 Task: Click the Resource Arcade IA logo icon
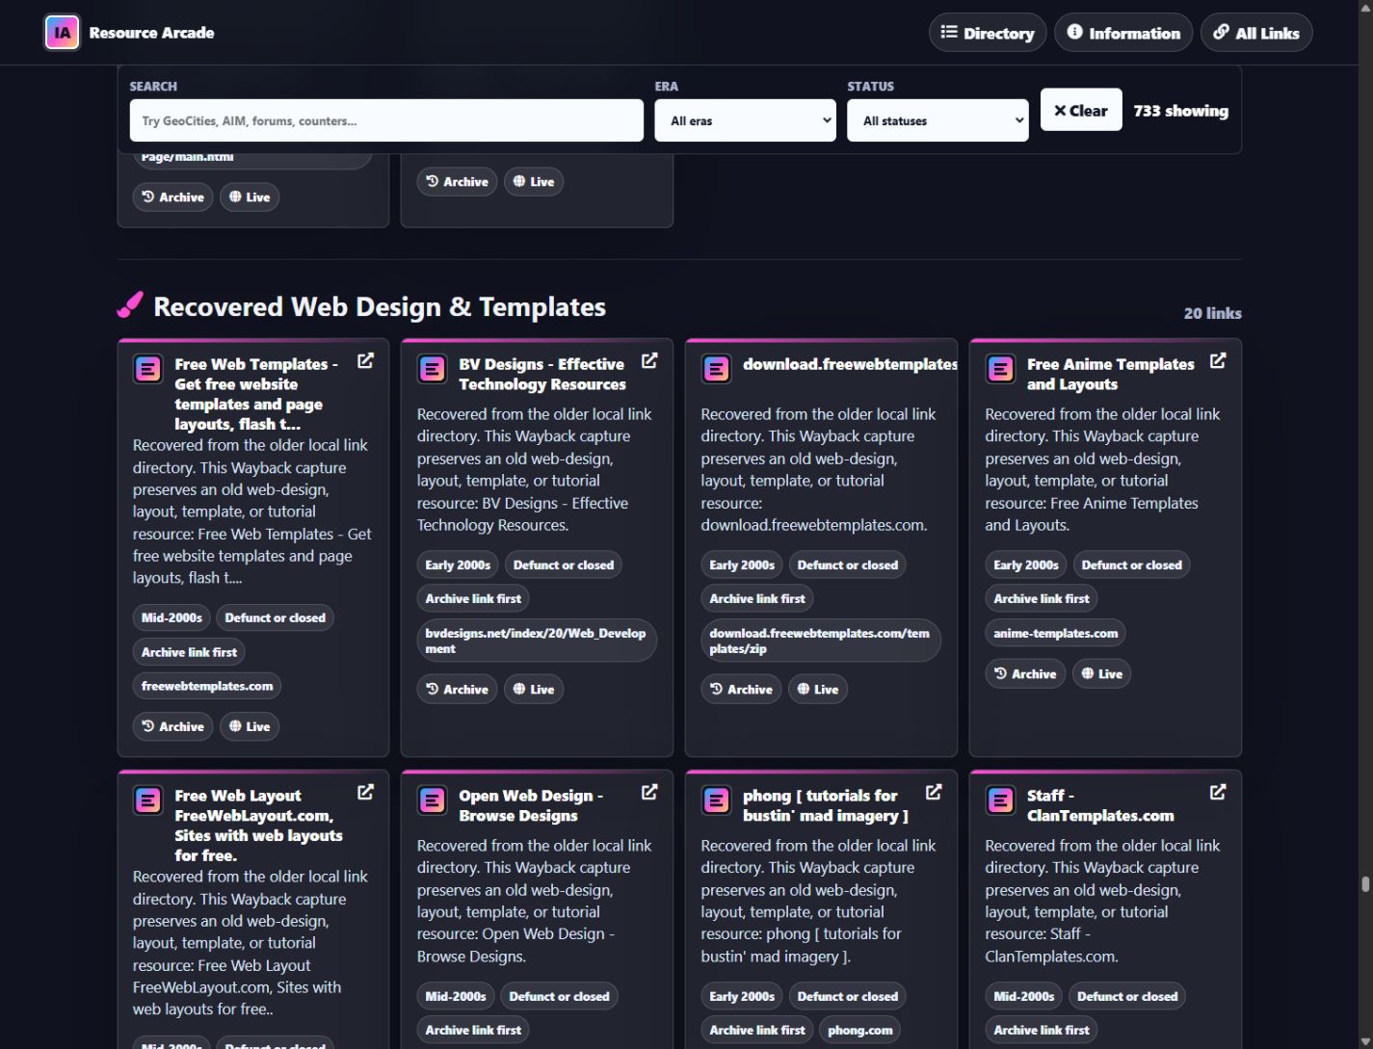point(63,33)
